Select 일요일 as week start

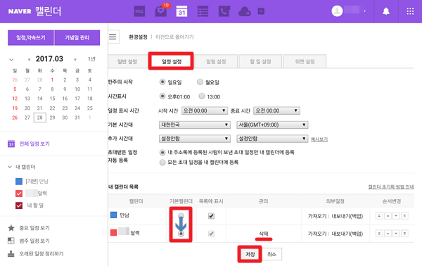pyautogui.click(x=162, y=82)
